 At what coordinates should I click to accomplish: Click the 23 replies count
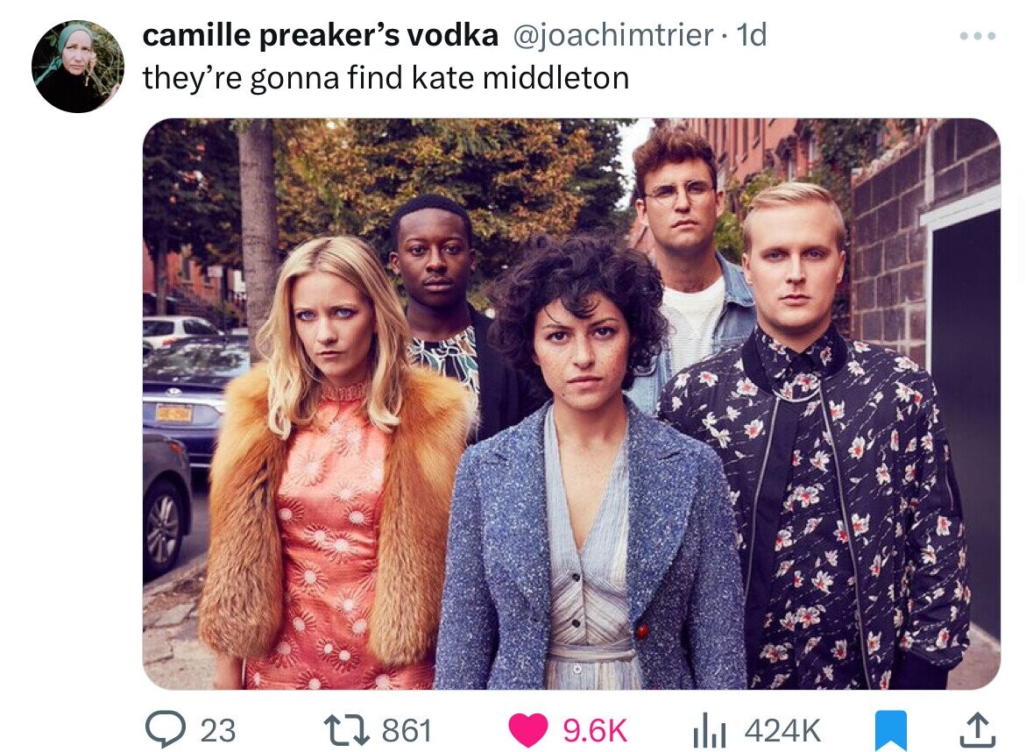[x=217, y=731]
